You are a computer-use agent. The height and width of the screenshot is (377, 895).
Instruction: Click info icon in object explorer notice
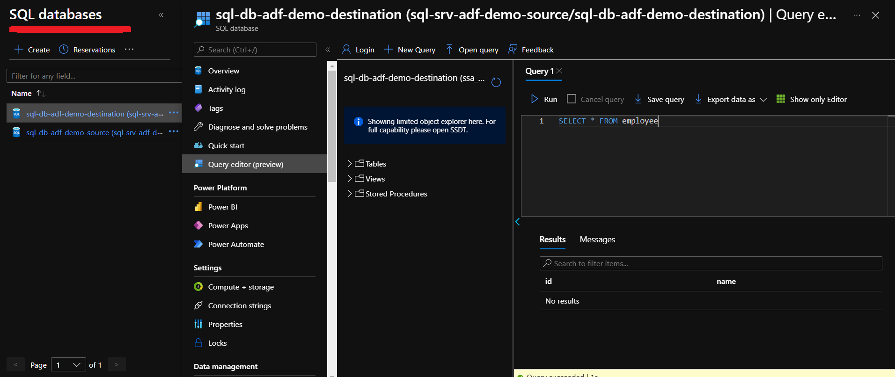(x=359, y=122)
